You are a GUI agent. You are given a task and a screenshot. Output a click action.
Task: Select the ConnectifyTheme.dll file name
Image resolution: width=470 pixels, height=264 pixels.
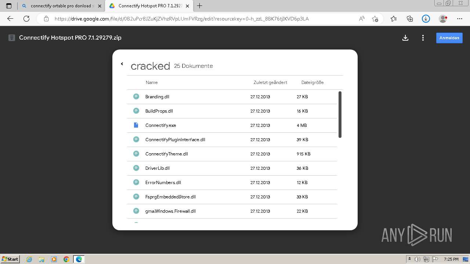166,154
